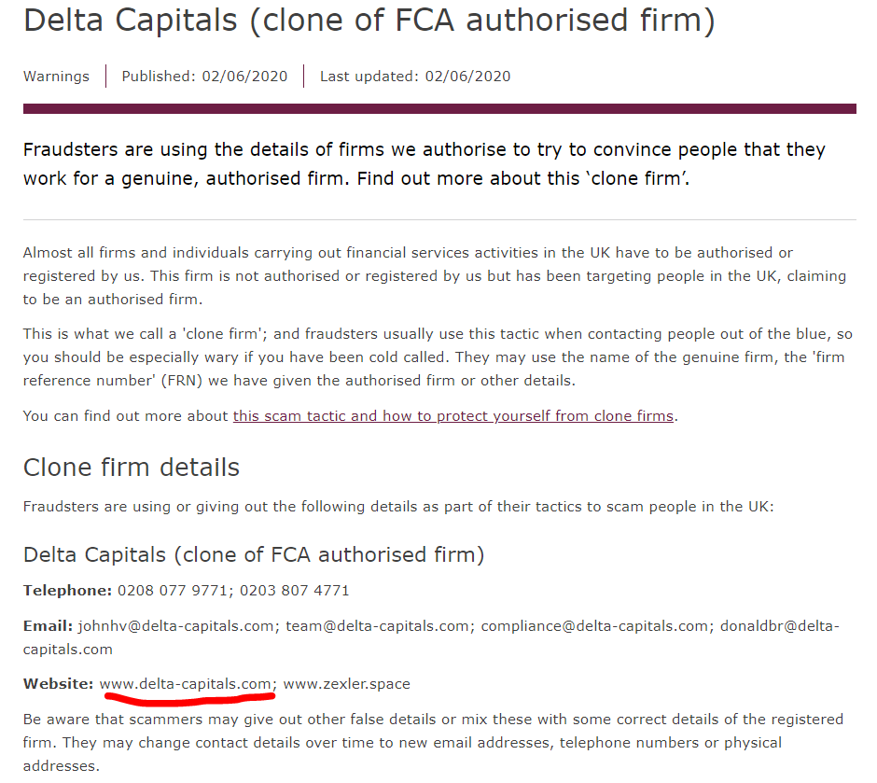
Task: Click the johnhv@delta-capitals.com email address
Action: tap(175, 626)
